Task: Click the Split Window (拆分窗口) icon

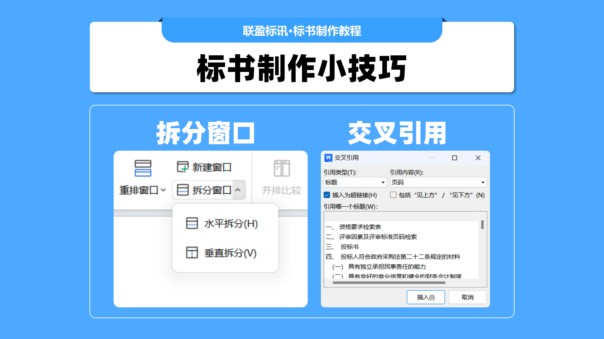Action: (x=183, y=190)
